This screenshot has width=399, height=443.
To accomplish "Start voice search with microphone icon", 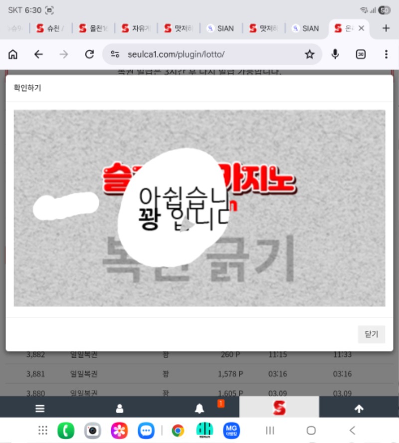I will coord(335,54).
